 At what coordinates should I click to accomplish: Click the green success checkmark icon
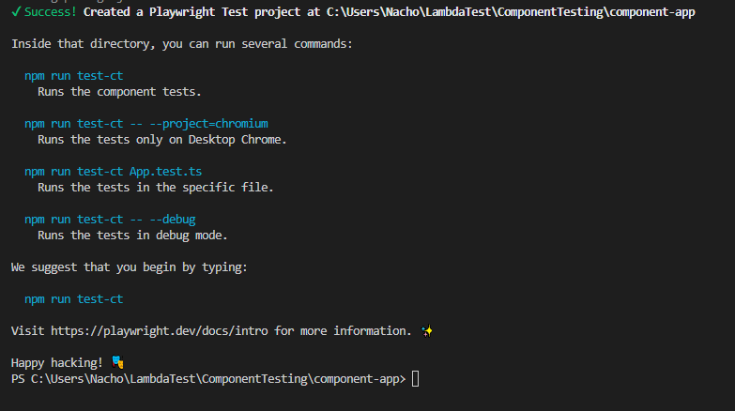pyautogui.click(x=16, y=12)
